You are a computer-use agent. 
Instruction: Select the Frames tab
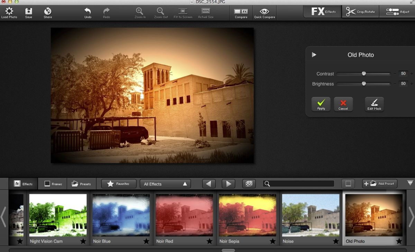pos(53,184)
